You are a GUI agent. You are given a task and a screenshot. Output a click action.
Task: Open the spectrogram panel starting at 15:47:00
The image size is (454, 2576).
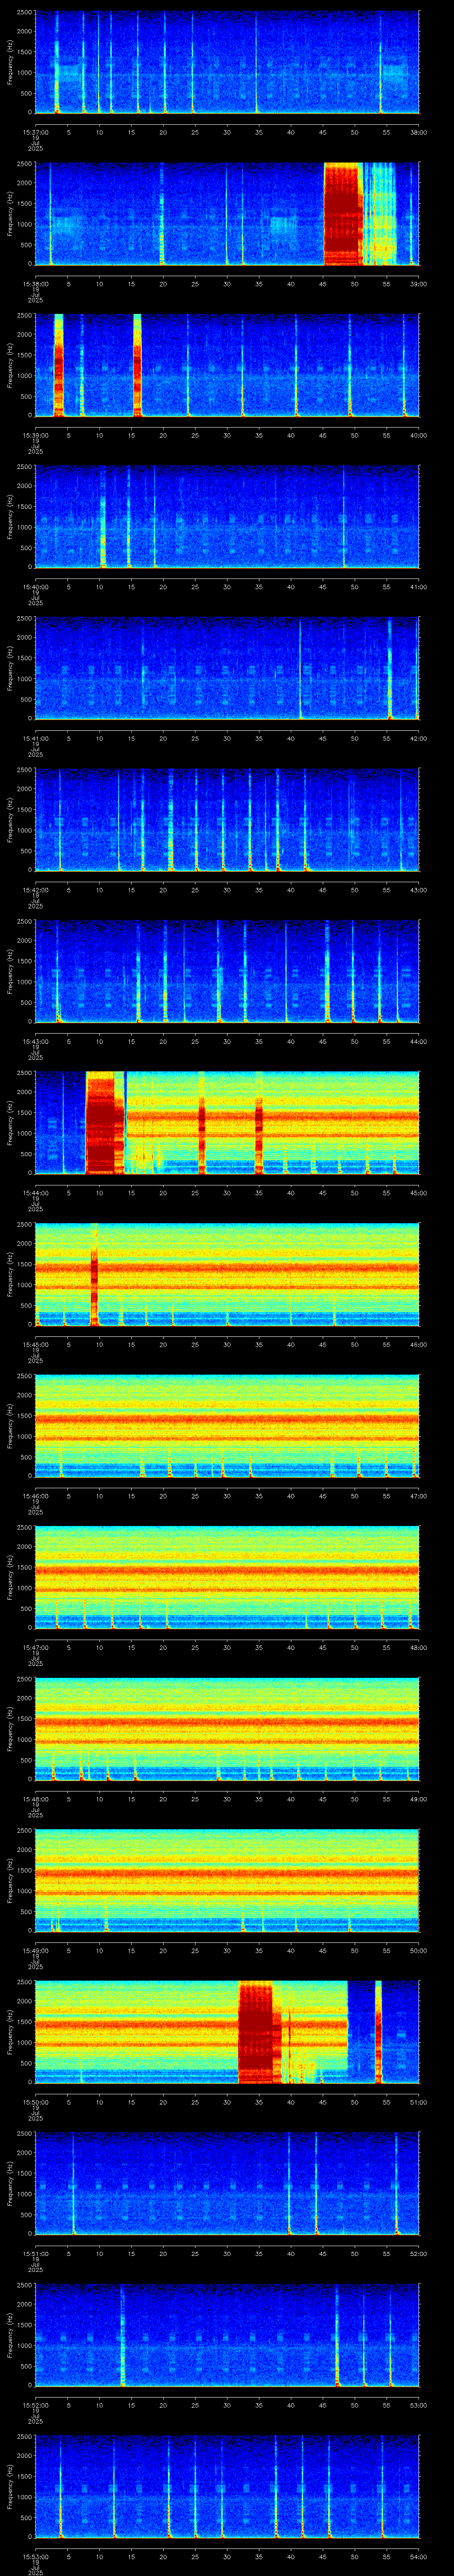tap(227, 1577)
